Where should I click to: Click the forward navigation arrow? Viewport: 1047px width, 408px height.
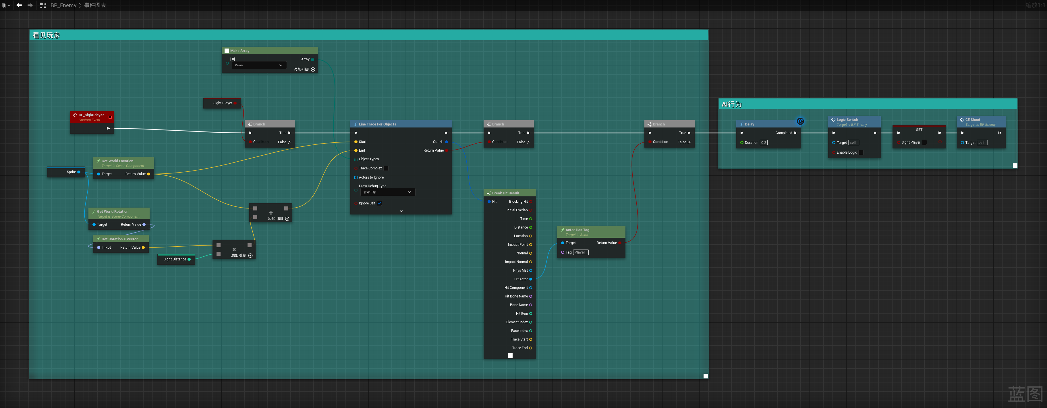tap(30, 5)
